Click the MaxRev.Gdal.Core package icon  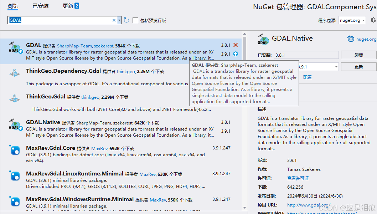click(15, 151)
